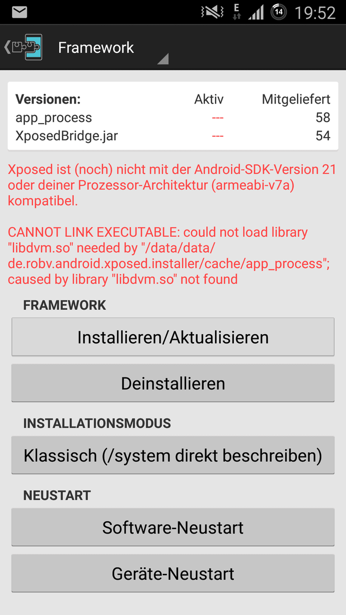Tap the Deinstallieren button

click(173, 383)
